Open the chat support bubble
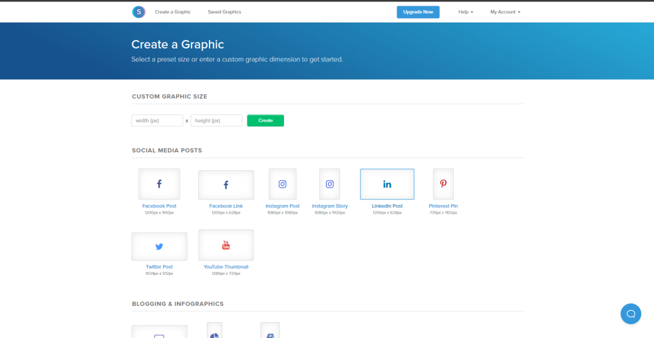 631,314
